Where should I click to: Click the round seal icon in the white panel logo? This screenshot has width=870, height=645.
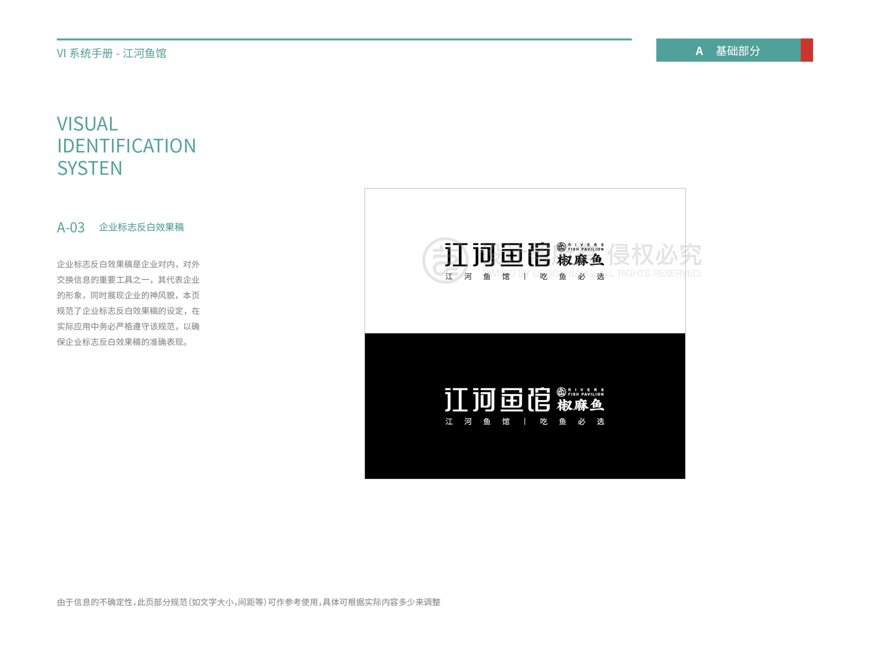click(562, 247)
